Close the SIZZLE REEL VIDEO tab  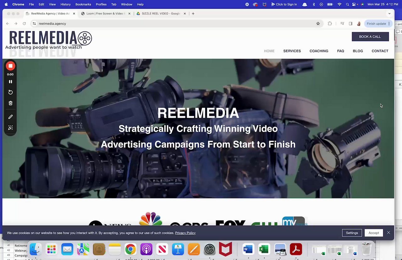coord(185,14)
